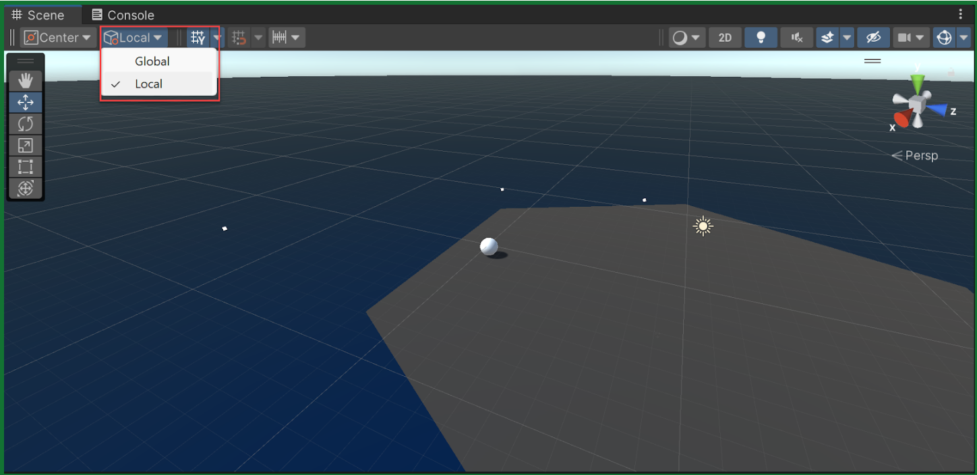
Task: Select the Move tool
Action: [26, 102]
